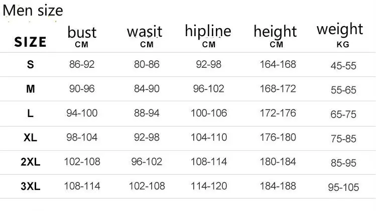Select the M size row label

pos(31,89)
